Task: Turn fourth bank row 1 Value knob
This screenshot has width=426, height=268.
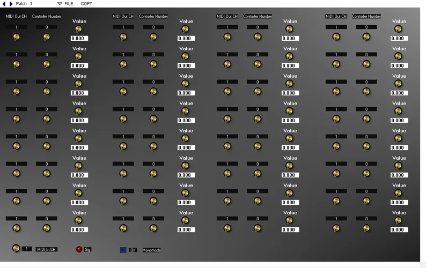Action: point(398,29)
